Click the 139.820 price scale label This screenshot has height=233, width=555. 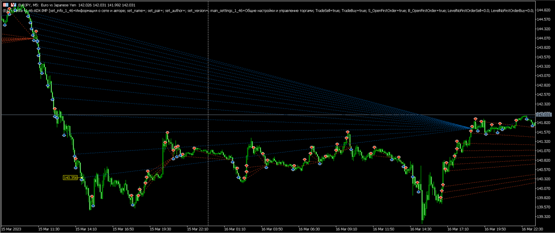click(544, 198)
